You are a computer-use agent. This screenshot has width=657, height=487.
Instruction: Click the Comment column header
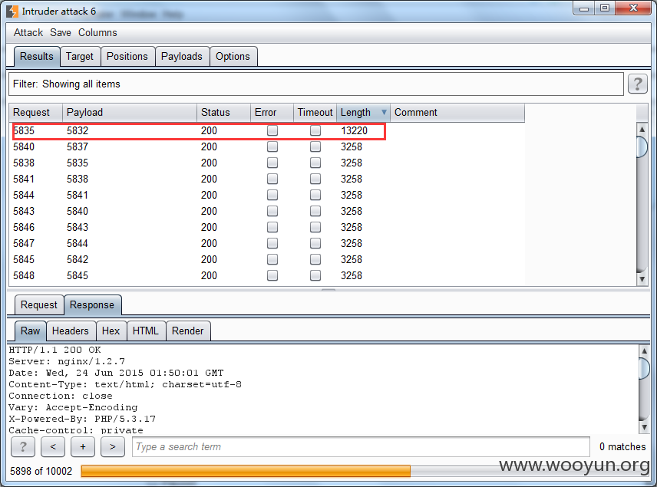click(x=457, y=112)
